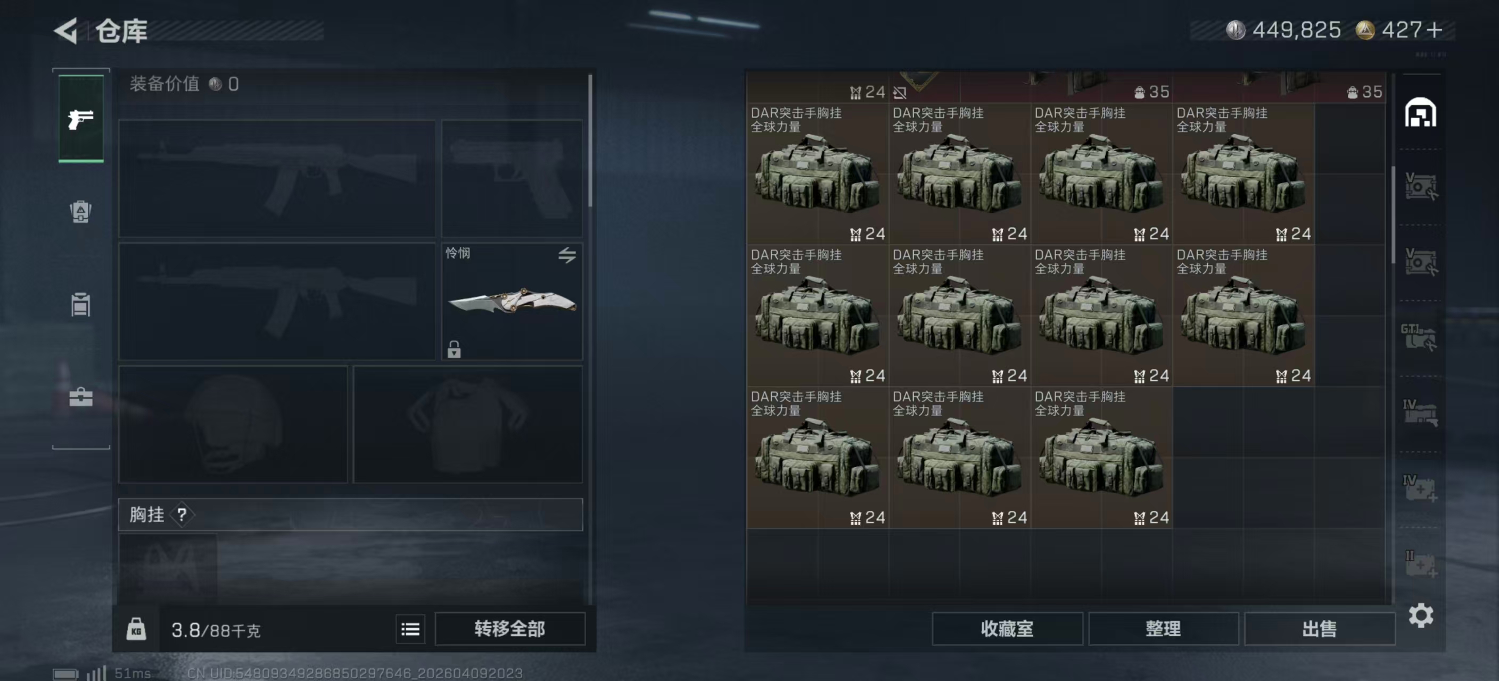Click the 转移全部 button
Screen dimensions: 1499x681
[510, 629]
